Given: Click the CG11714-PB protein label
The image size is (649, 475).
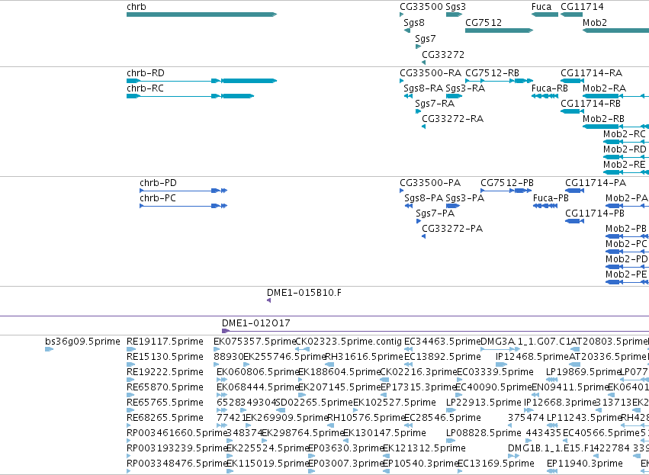Looking at the screenshot, I should coord(595,213).
